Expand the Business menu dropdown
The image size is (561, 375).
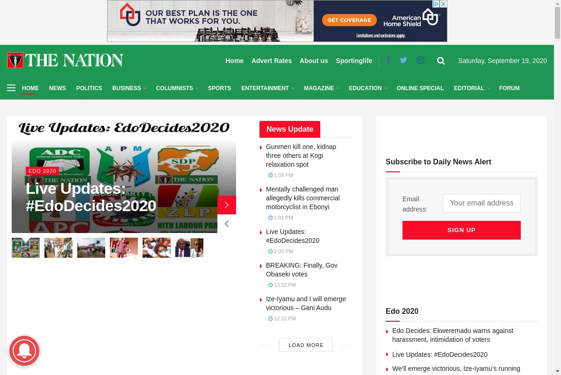(129, 88)
